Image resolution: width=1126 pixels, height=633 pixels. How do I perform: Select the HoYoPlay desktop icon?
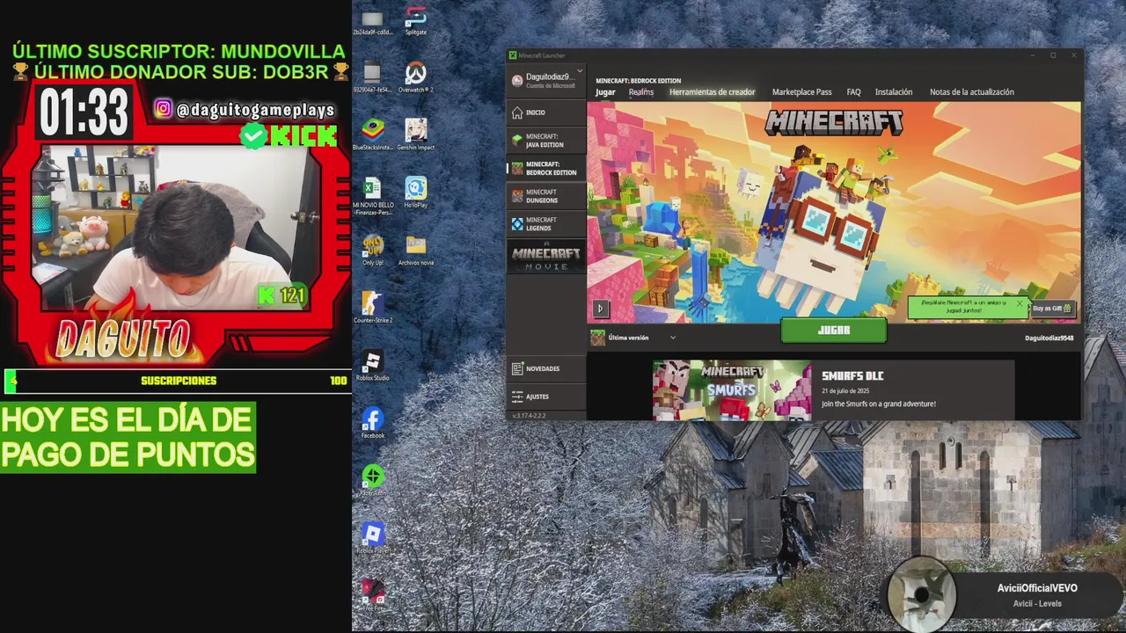click(x=416, y=193)
